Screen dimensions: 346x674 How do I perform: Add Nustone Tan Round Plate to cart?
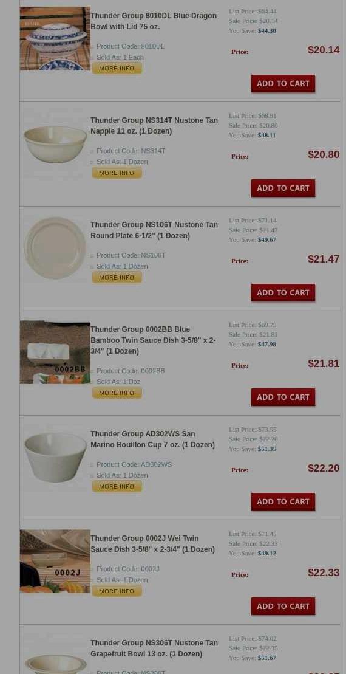pyautogui.click(x=283, y=292)
